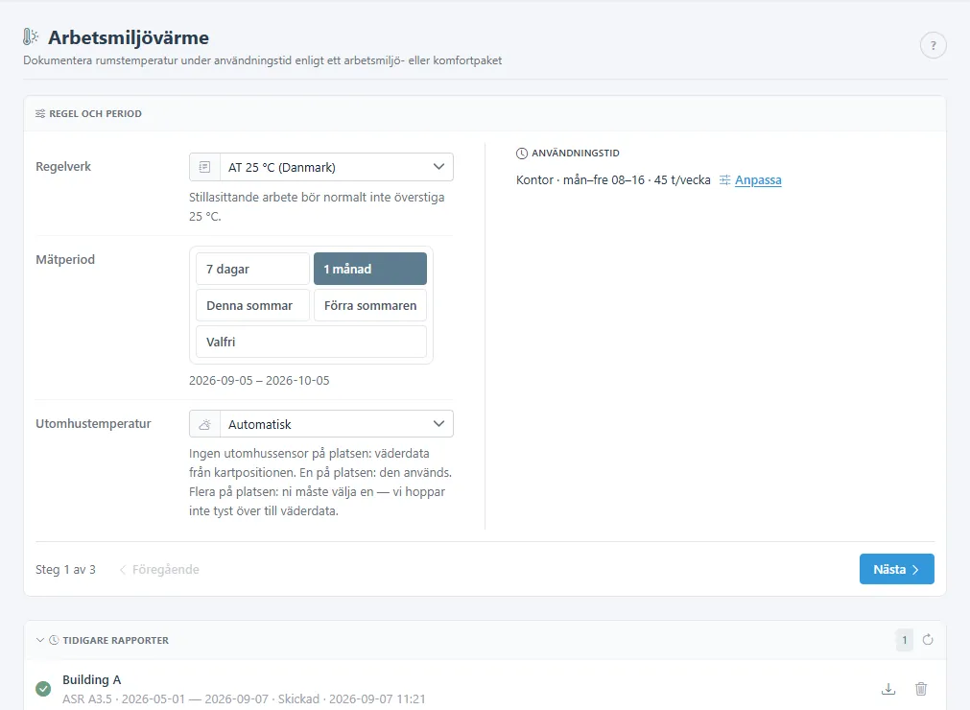Click the thermometer icon beside Arbetsmiljövärme
The height and width of the screenshot is (710, 970).
[x=31, y=37]
